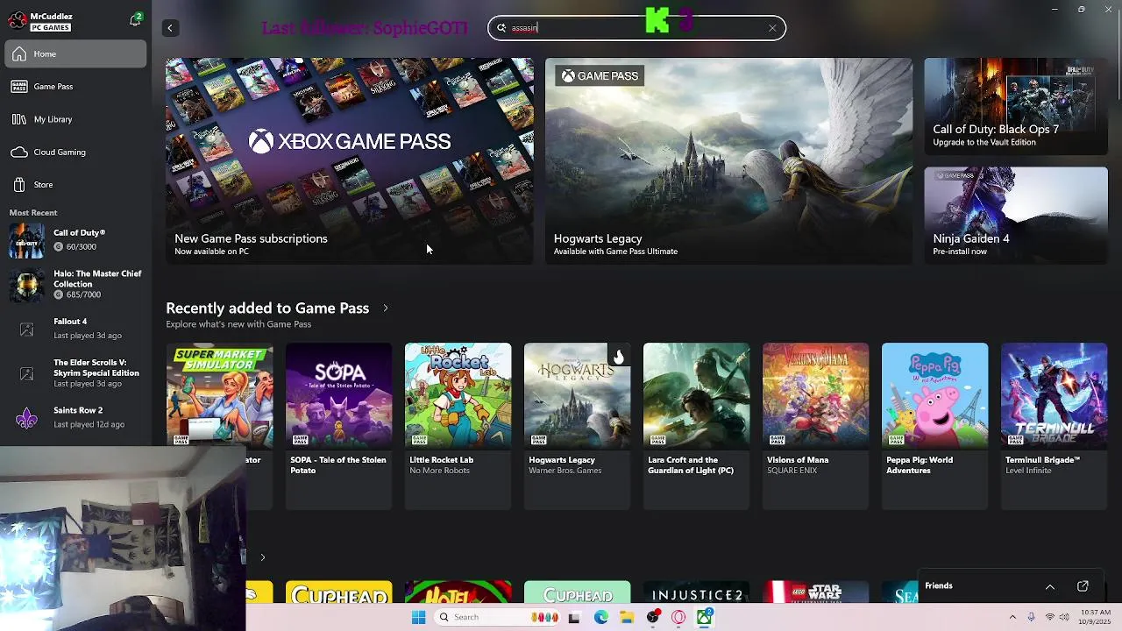Open File Explorer from taskbar
1122x631 pixels.
[x=627, y=618]
